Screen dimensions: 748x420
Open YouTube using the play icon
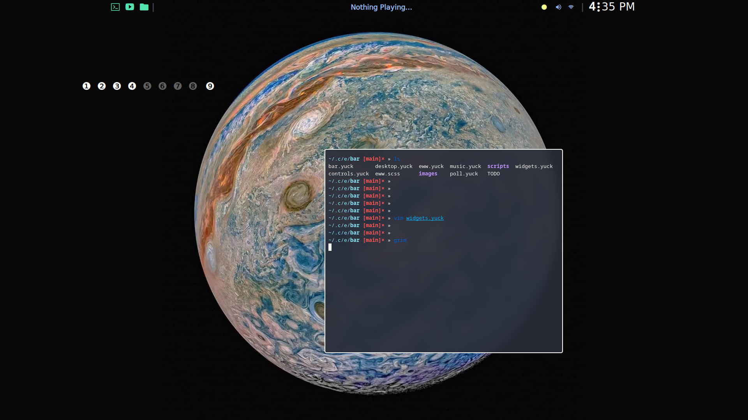(130, 7)
